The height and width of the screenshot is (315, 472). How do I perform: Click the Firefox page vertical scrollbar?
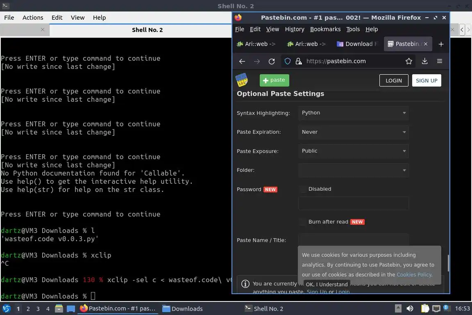click(448, 263)
